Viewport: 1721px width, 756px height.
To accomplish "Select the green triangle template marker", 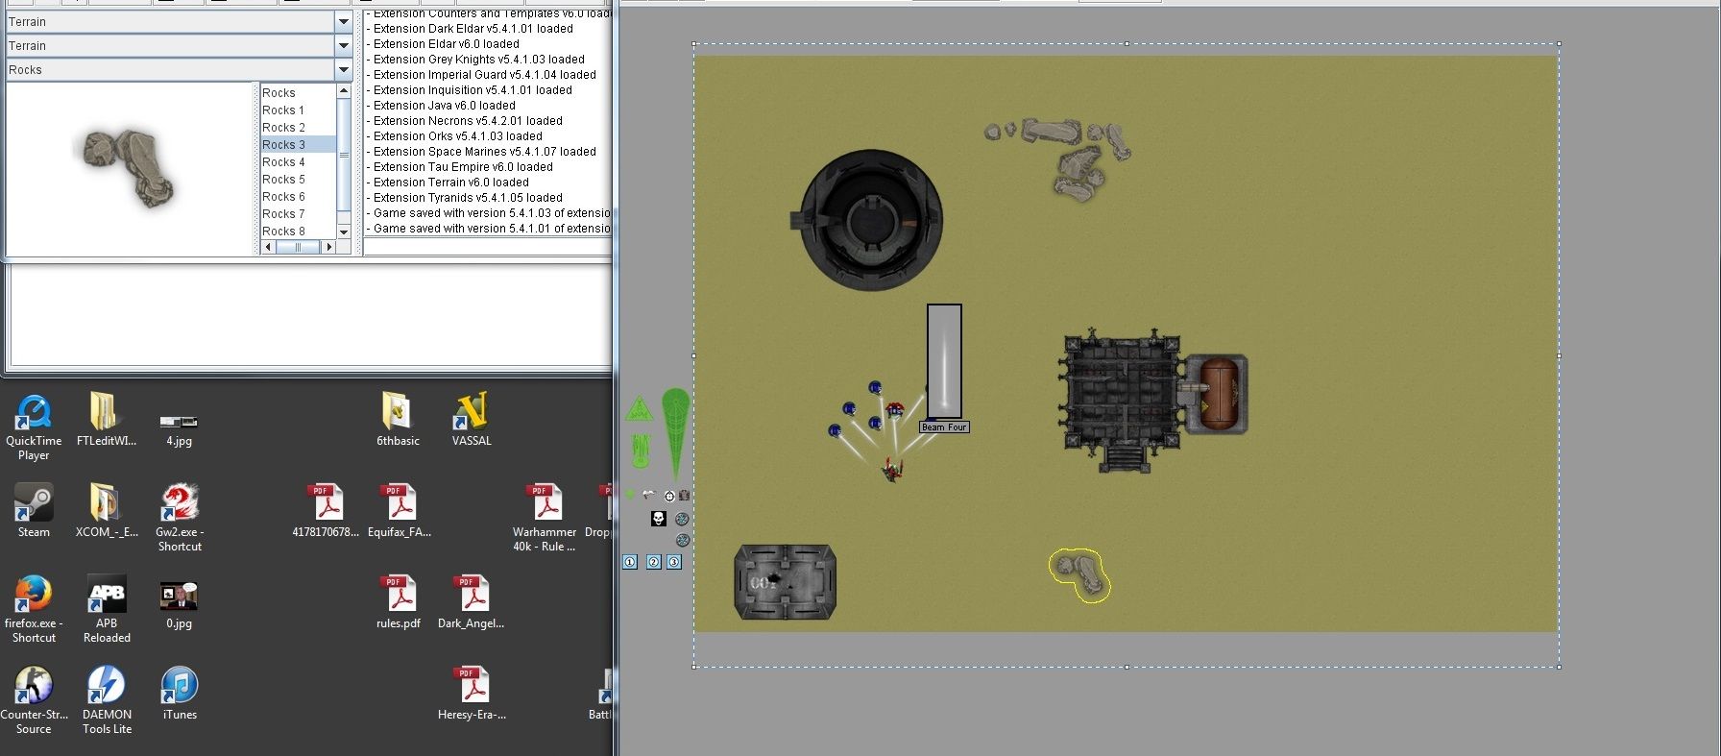I will point(639,409).
